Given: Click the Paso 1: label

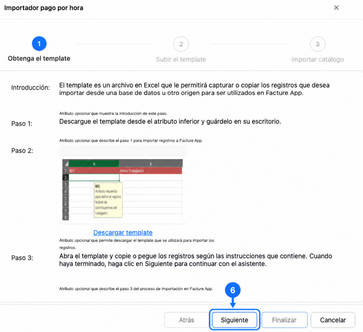Looking at the screenshot, I should 22,124.
